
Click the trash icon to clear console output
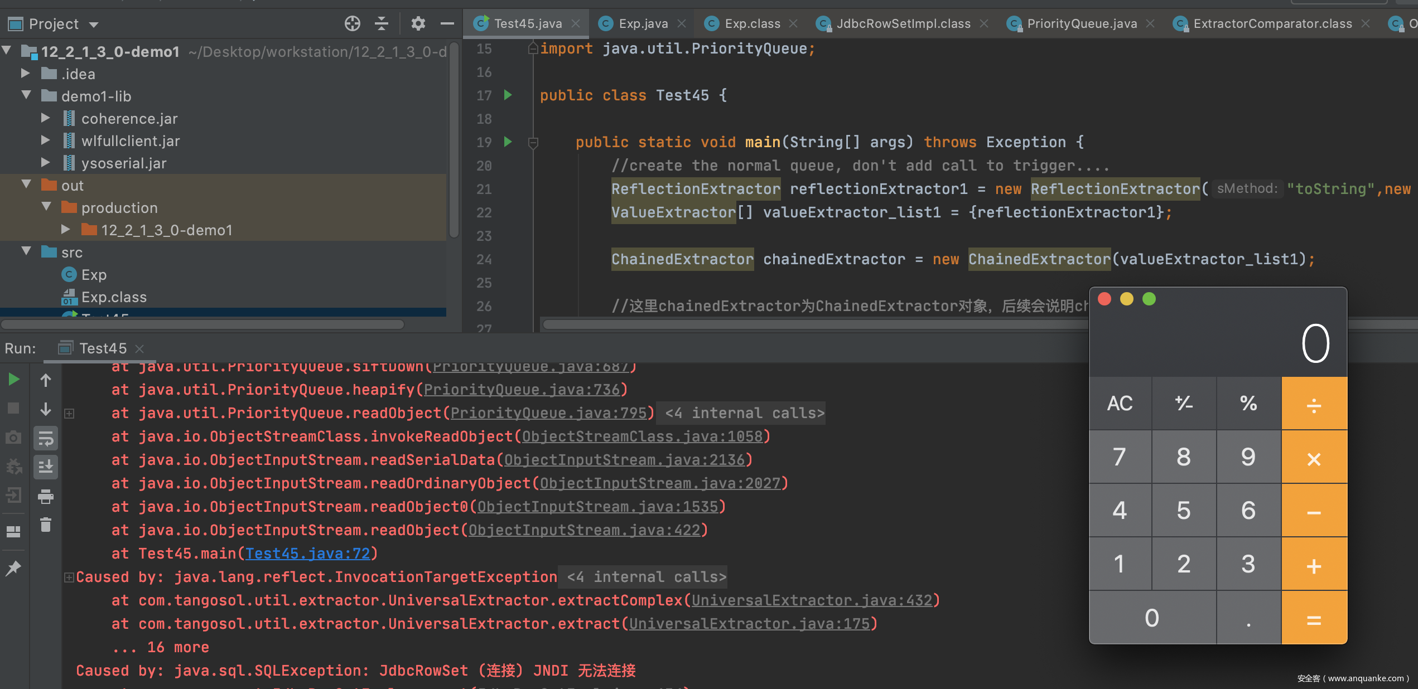pyautogui.click(x=46, y=525)
